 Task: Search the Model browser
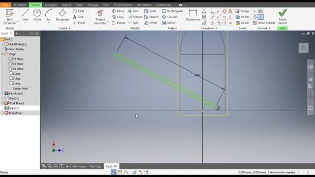(31, 33)
